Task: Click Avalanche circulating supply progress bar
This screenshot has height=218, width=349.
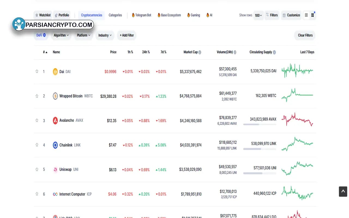Action: [260, 125]
